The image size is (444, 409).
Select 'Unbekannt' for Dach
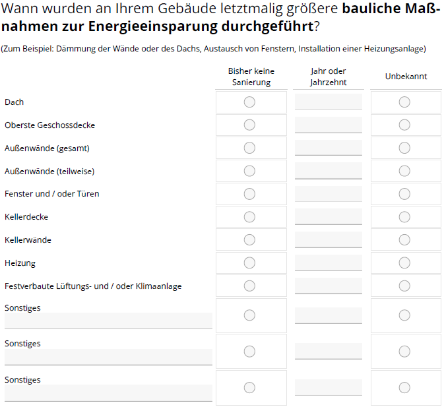[404, 102]
